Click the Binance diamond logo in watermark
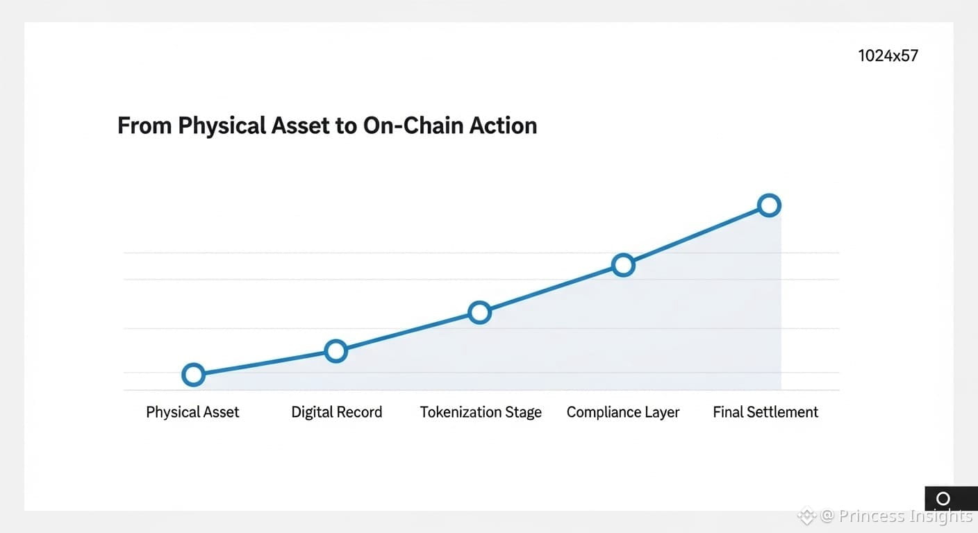The image size is (978, 533). point(806,516)
